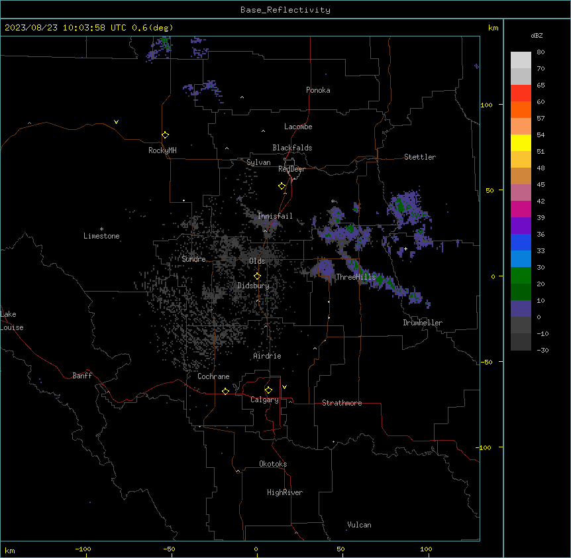Pick the yellow swatch between 54 and 51 dBZ
Viewport: 571px width, 558px height.
click(521, 143)
